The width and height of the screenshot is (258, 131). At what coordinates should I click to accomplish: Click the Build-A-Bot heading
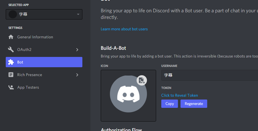click(113, 48)
